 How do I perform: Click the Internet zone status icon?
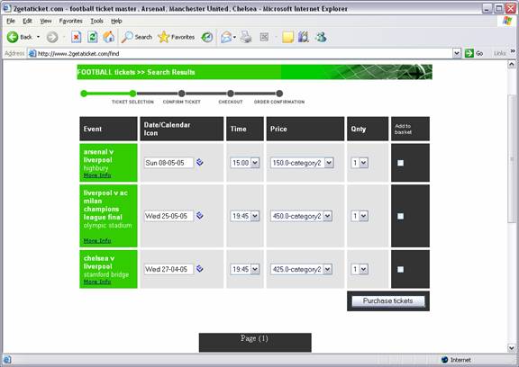click(x=444, y=360)
